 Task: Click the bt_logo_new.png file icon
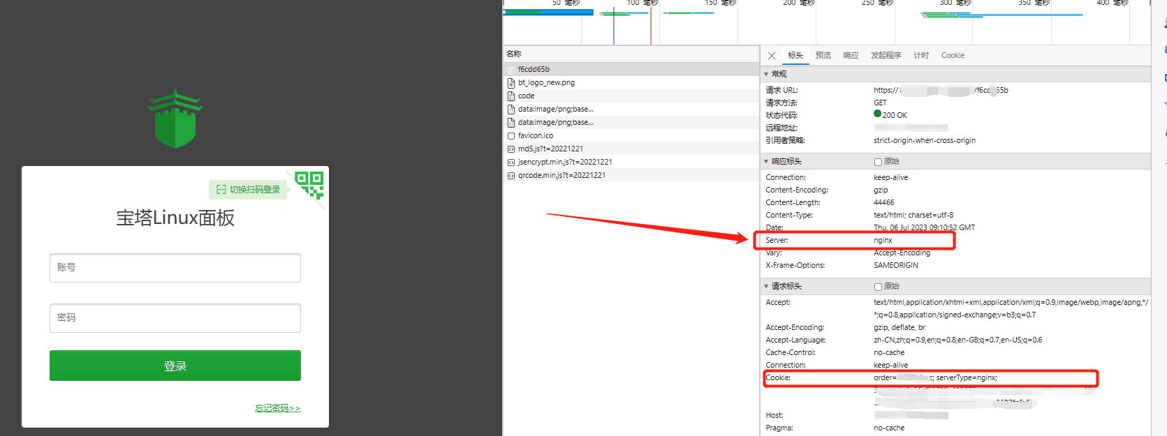pos(511,82)
